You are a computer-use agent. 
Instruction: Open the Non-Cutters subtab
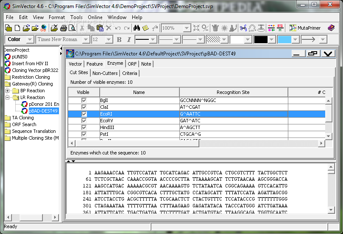tap(105, 73)
